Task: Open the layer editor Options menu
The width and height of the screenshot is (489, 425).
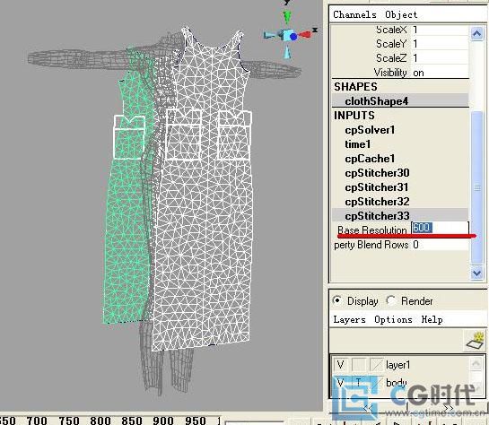Action: [393, 320]
